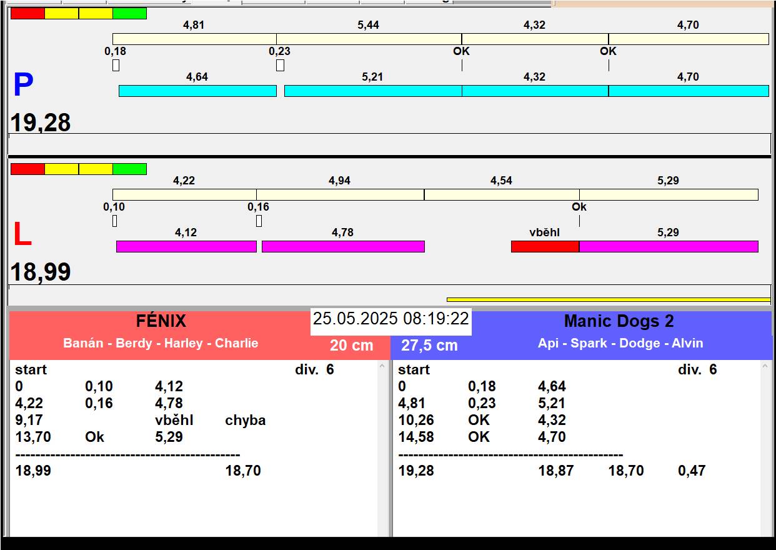Screen dimensions: 776x550
Task: Click the 0,47 value in Manic Dogs 2 table
Action: [692, 471]
